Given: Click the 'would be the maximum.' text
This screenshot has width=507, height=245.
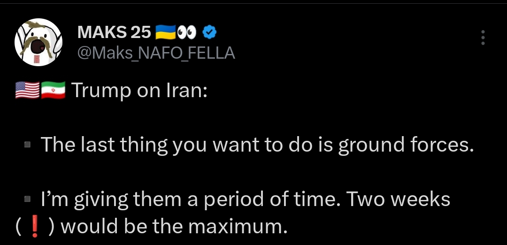Looking at the screenshot, I should click(174, 227).
